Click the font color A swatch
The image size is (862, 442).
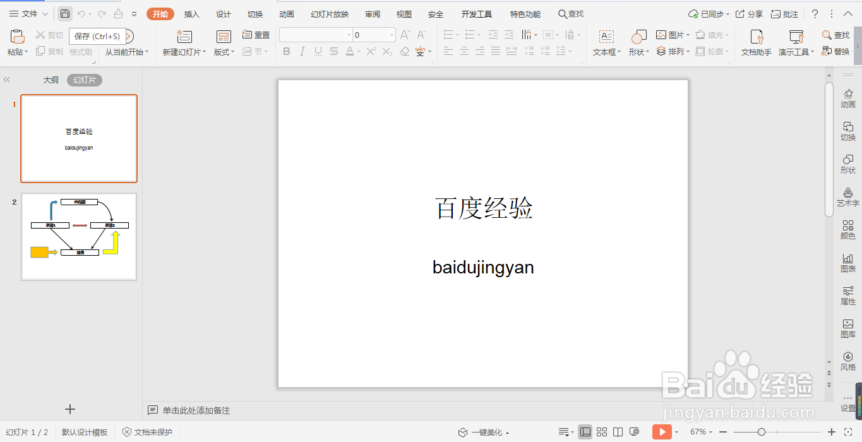[x=349, y=51]
